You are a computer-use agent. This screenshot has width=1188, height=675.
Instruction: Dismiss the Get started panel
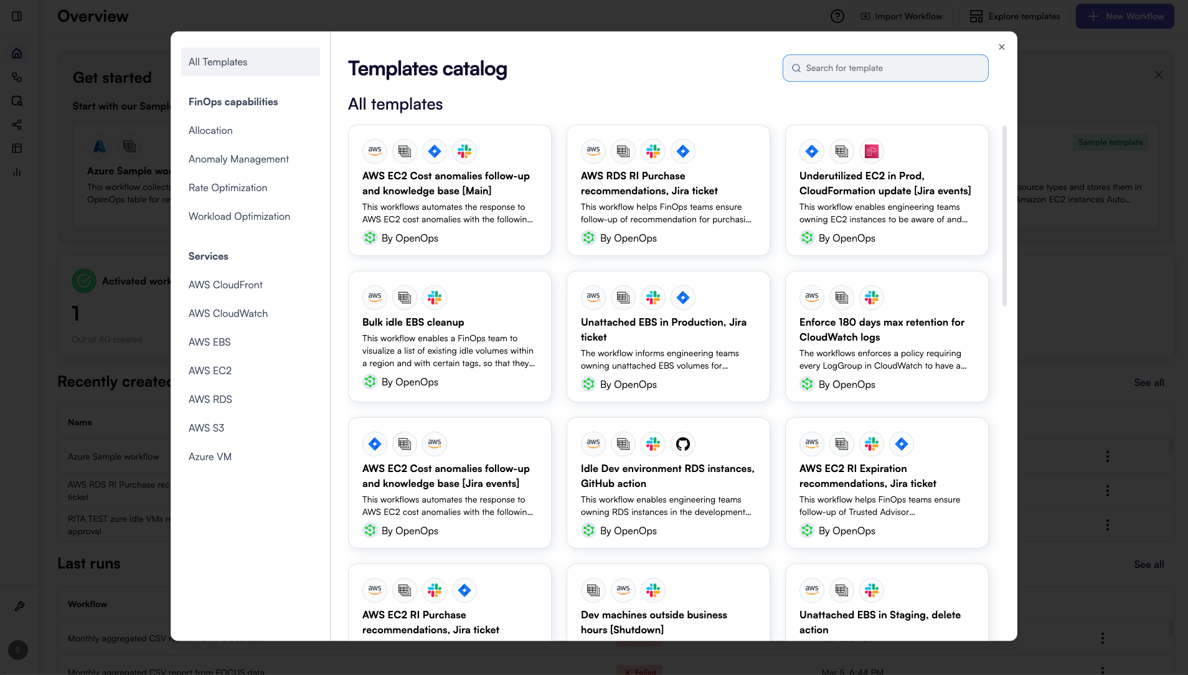tap(1158, 75)
